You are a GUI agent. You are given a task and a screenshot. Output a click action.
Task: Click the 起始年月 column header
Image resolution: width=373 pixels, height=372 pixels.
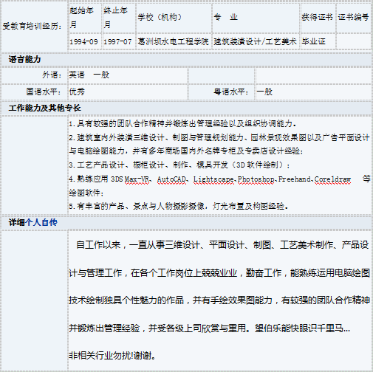coord(81,17)
